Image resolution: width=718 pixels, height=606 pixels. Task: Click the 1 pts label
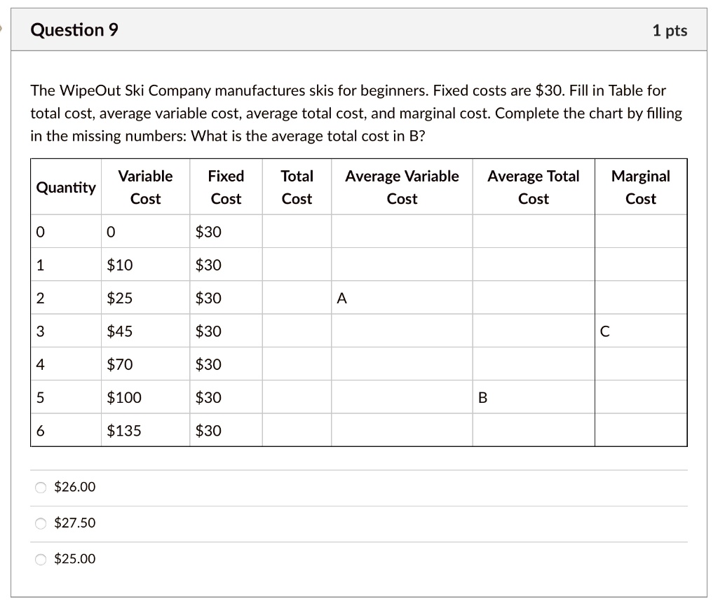(670, 30)
